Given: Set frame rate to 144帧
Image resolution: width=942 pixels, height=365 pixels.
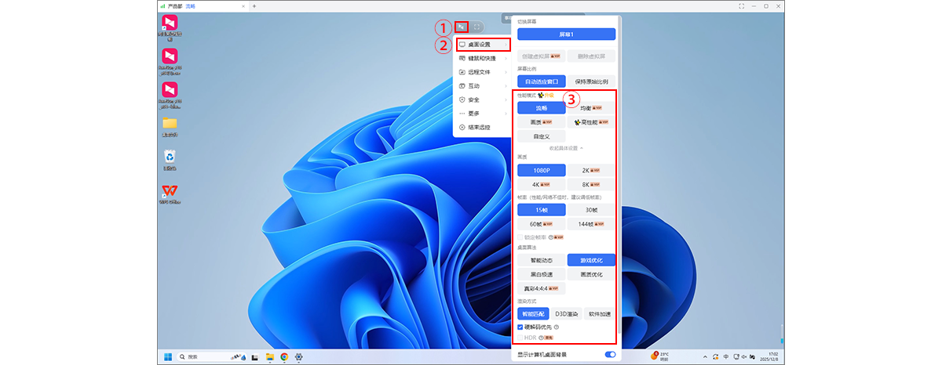Looking at the screenshot, I should [591, 224].
